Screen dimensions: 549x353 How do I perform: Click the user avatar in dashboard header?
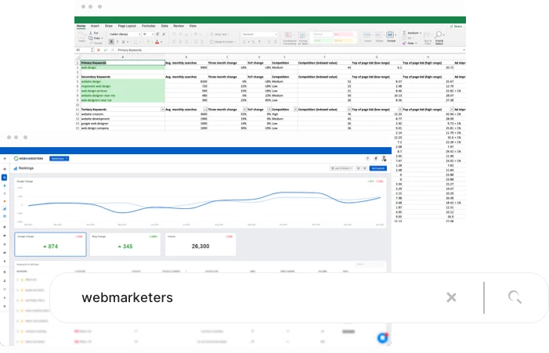click(x=384, y=158)
